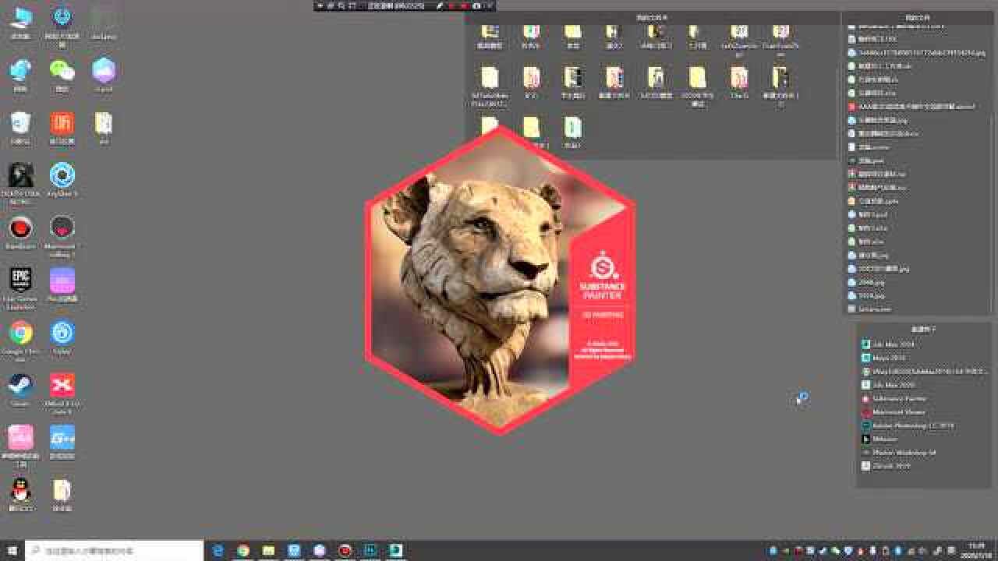The width and height of the screenshot is (998, 561).
Task: Click the Windows Start button
Action: 12,551
